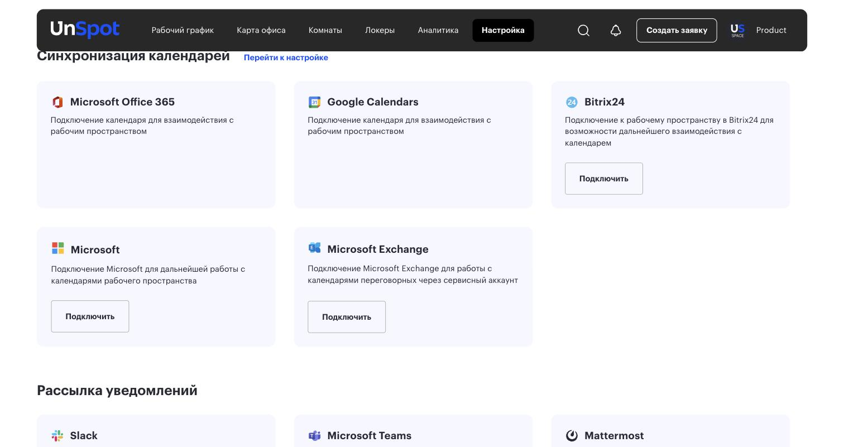Viewport: 844px width, 447px height.
Task: Click the Mattermost logo icon
Action: pyautogui.click(x=572, y=436)
